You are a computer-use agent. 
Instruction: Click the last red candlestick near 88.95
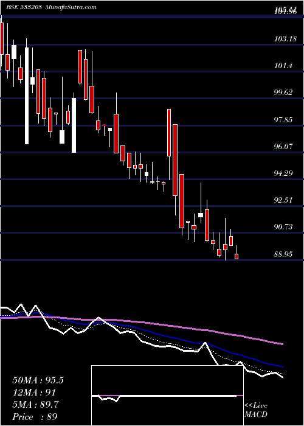237,256
